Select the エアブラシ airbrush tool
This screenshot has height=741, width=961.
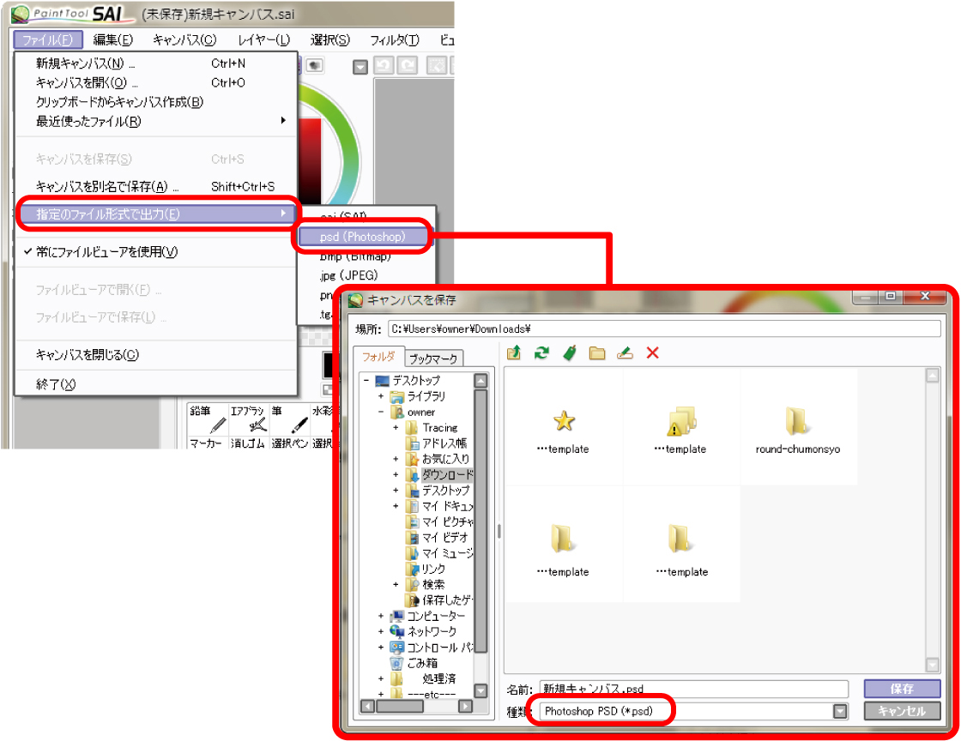point(248,419)
